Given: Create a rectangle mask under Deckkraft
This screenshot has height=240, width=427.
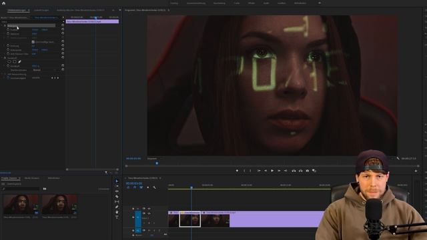Looking at the screenshot, I should pos(15,62).
